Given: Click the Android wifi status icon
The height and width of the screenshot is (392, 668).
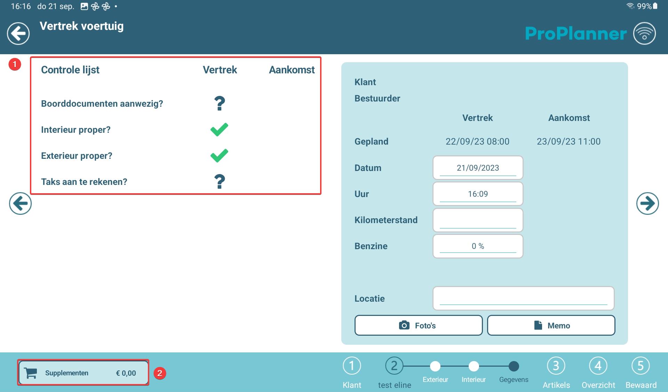Looking at the screenshot, I should [x=630, y=6].
